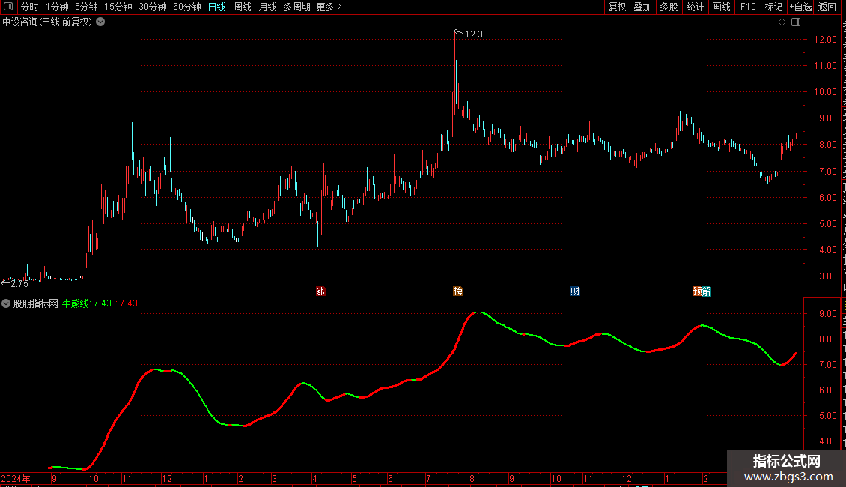
Task: Click the diamond icon in chart corner
Action: (782, 22)
